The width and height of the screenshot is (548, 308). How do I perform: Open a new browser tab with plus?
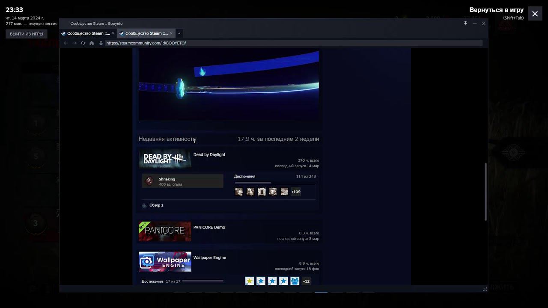pos(179,33)
